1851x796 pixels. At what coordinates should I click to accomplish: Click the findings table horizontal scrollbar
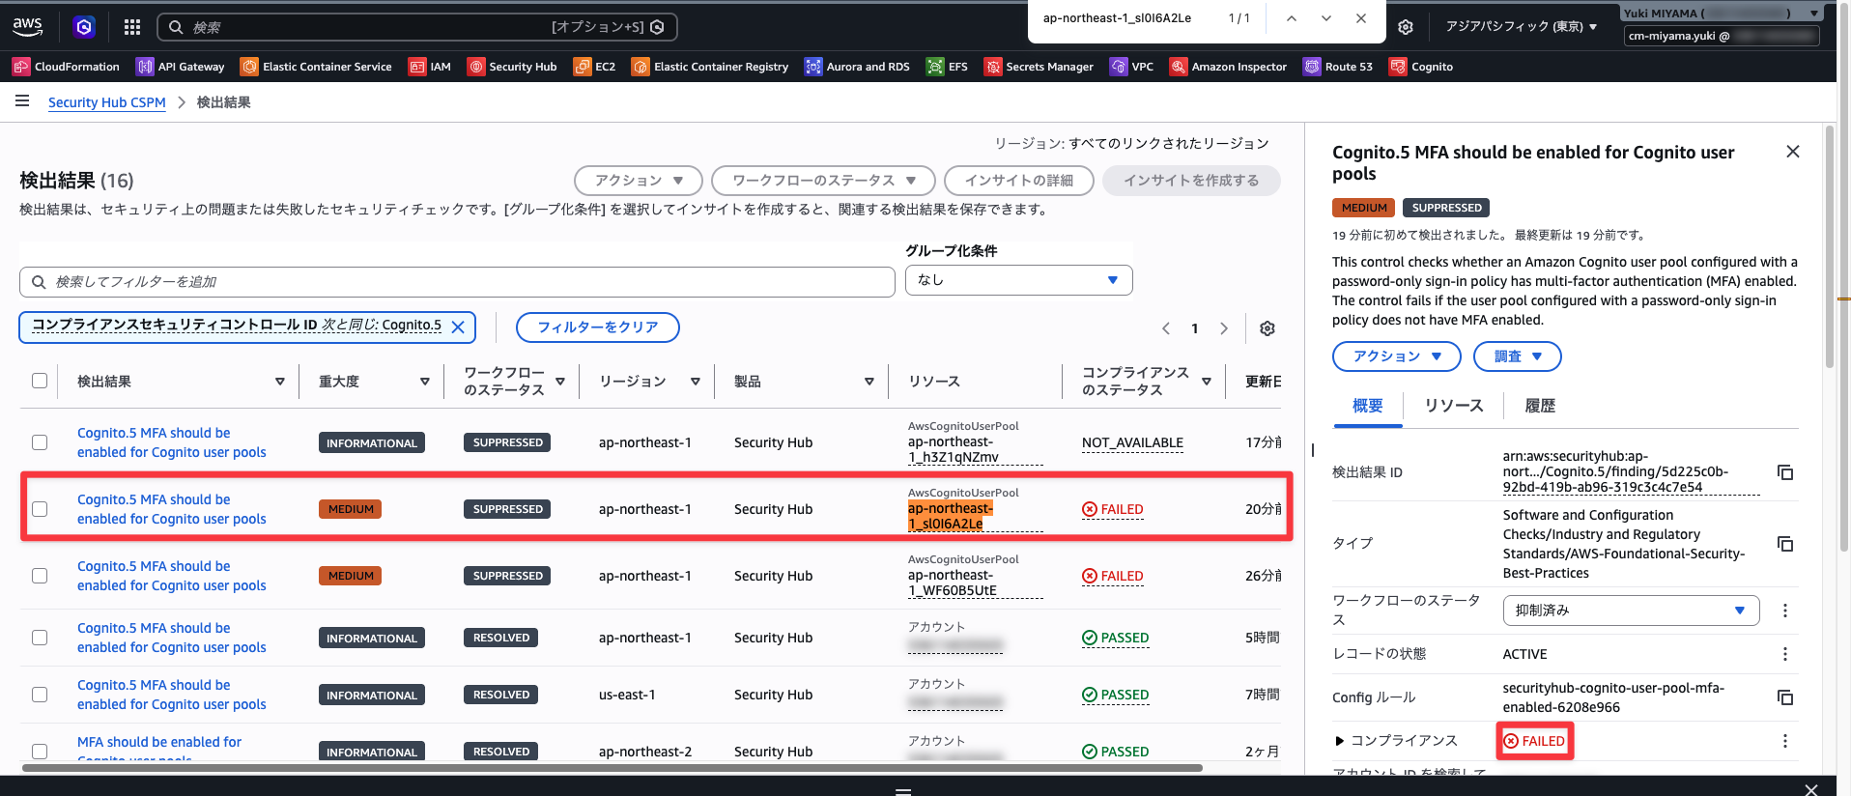click(x=612, y=768)
